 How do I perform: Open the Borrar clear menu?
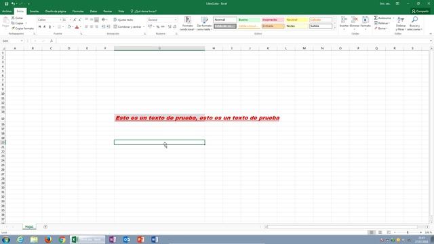click(381, 28)
